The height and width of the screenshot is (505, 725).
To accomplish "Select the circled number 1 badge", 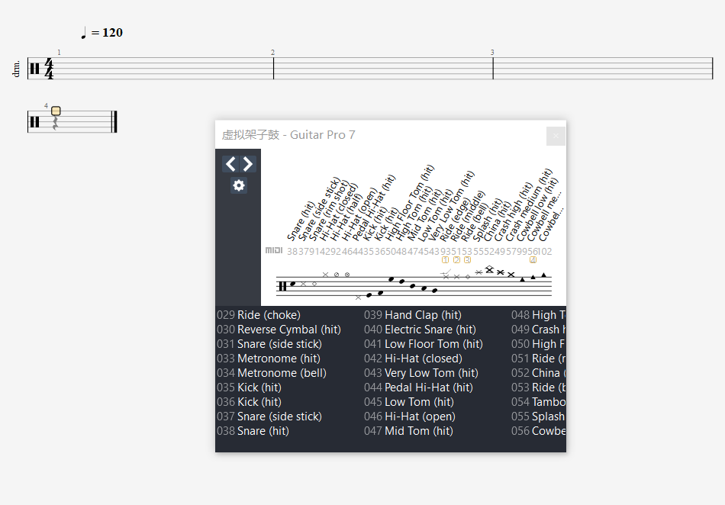I will coord(446,259).
